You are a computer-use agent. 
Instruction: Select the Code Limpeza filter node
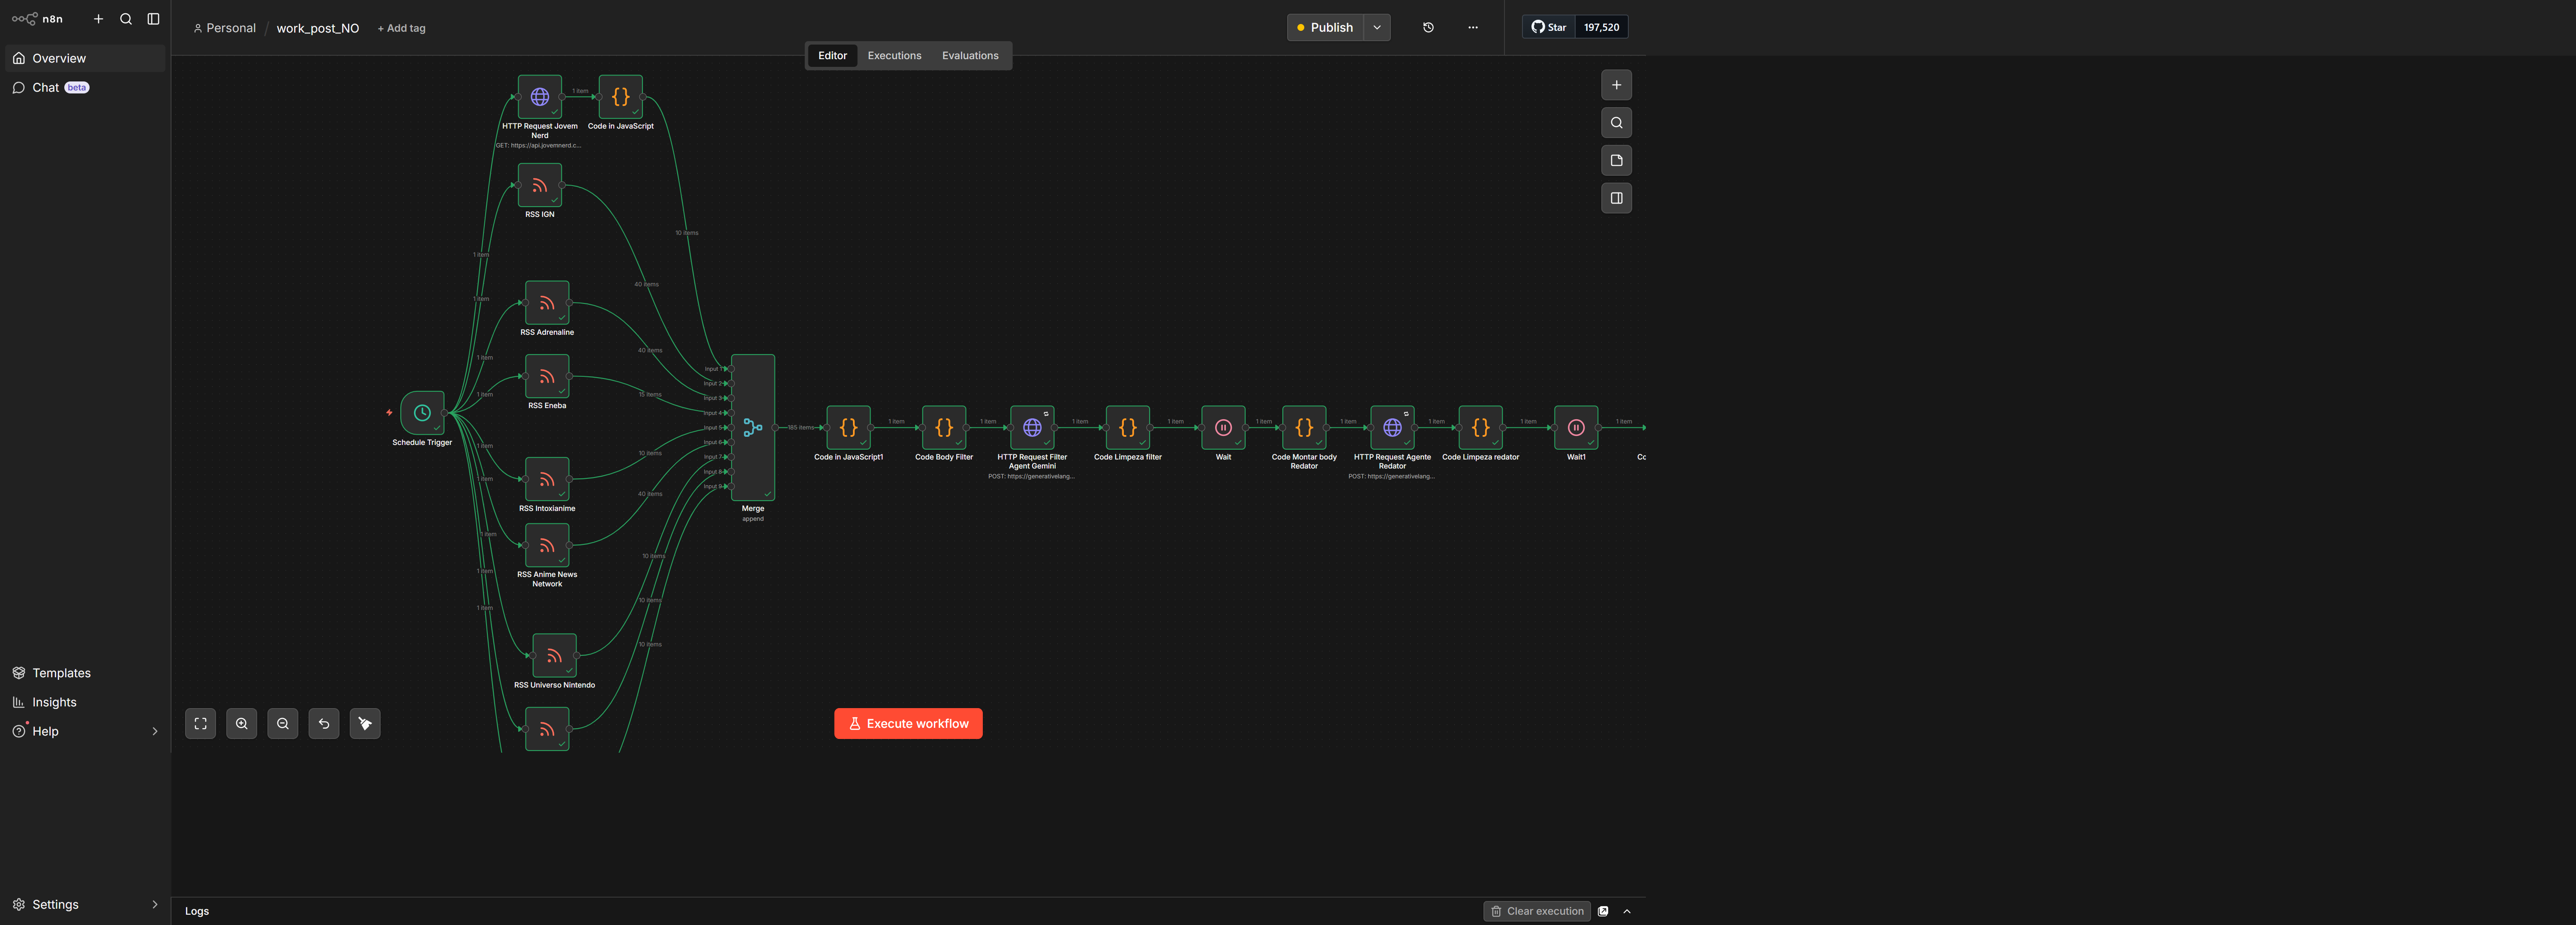pyautogui.click(x=1128, y=428)
